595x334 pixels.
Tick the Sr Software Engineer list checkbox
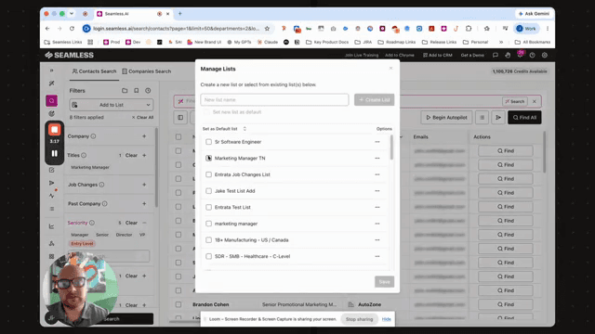tap(208, 142)
